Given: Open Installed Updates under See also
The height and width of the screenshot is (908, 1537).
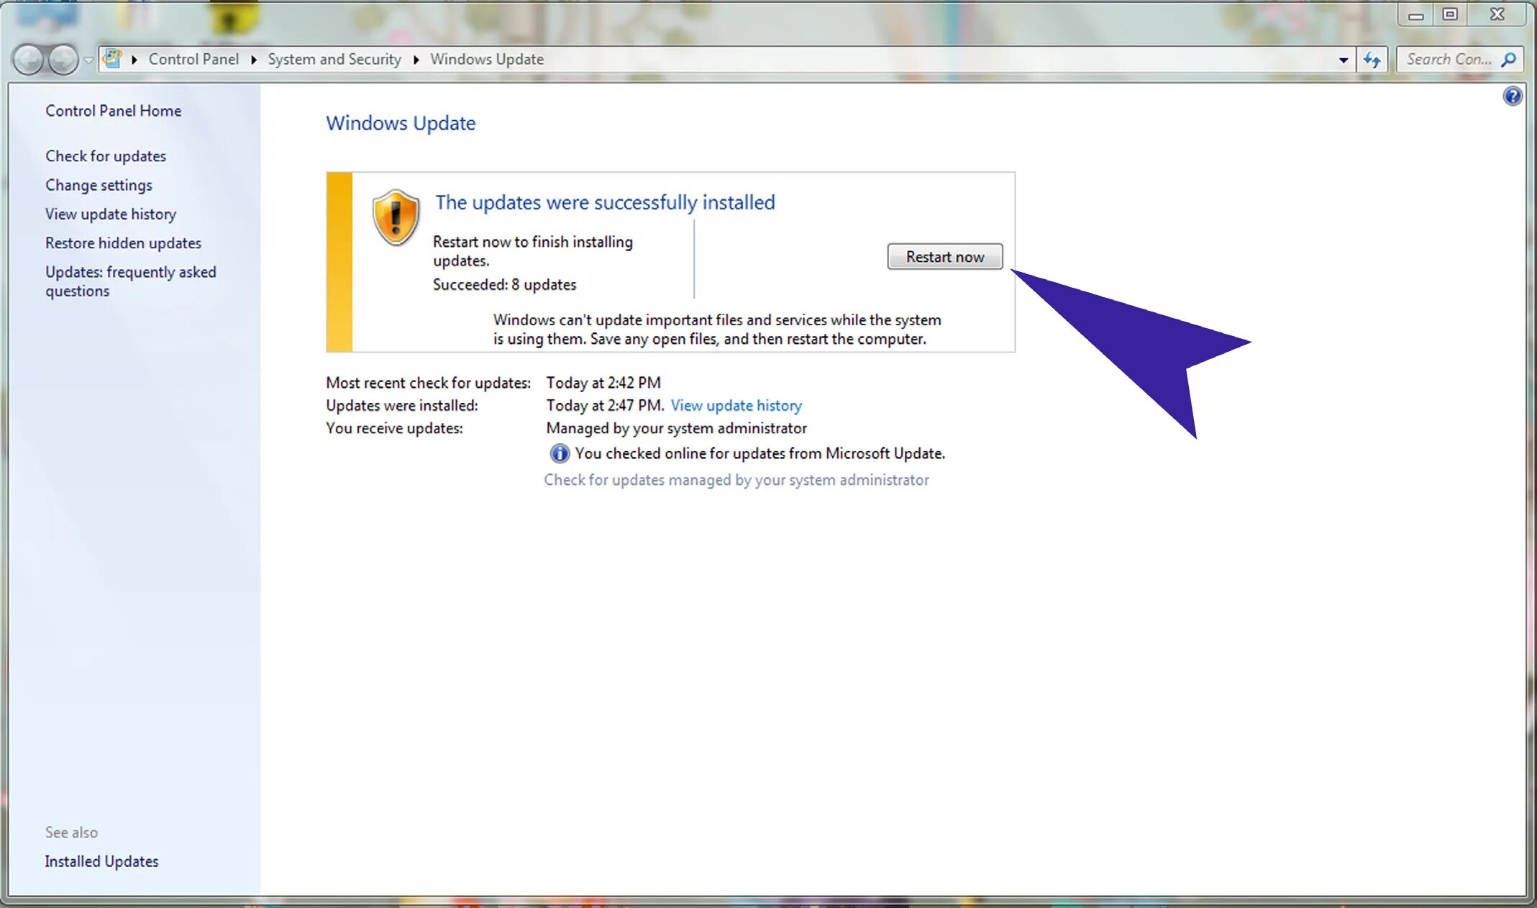Looking at the screenshot, I should click(101, 861).
